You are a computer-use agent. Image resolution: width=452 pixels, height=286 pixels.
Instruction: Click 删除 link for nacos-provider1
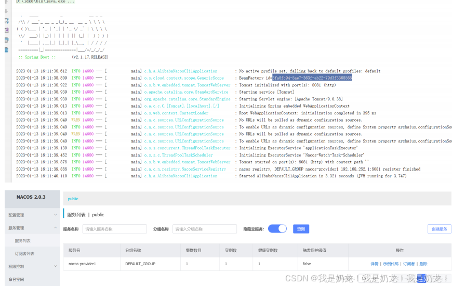[423, 264]
